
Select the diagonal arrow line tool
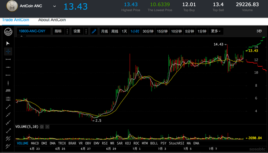click(8, 131)
